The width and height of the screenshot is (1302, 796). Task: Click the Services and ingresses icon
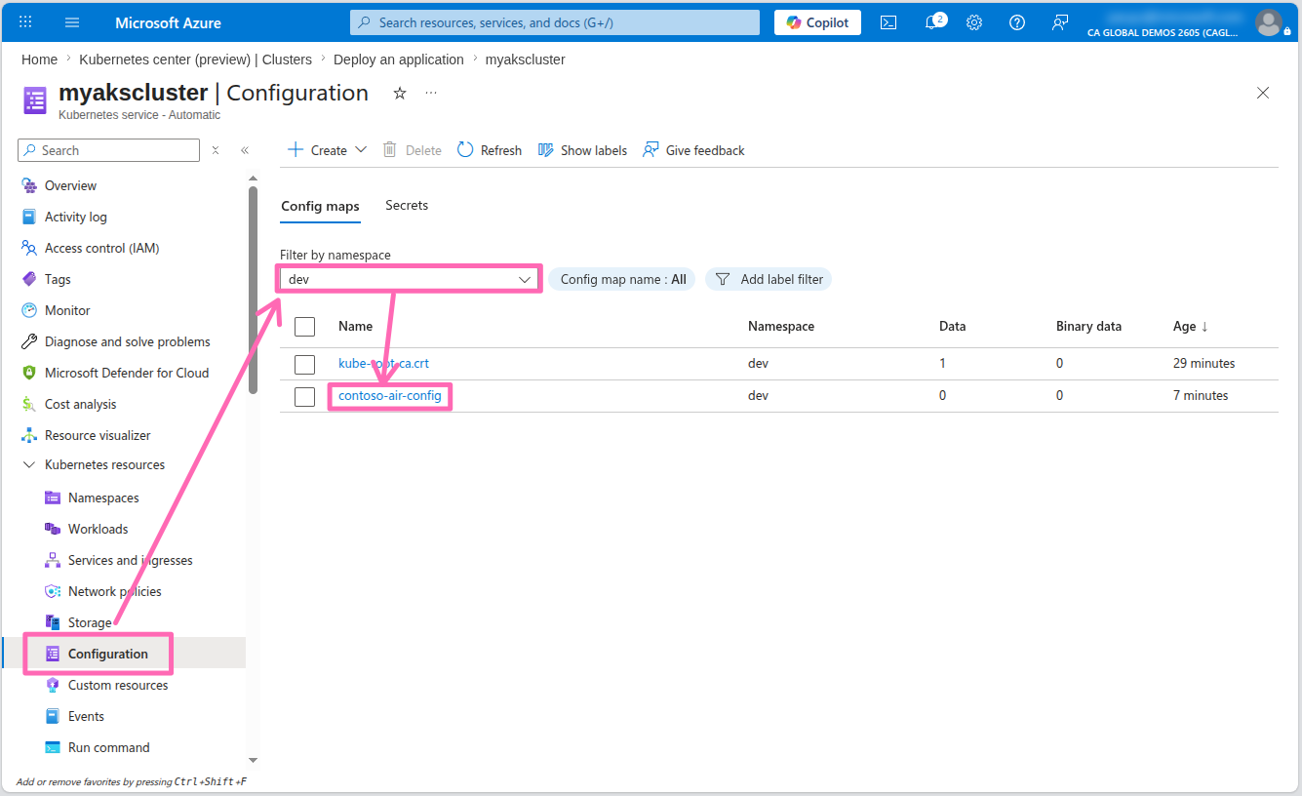[53, 560]
